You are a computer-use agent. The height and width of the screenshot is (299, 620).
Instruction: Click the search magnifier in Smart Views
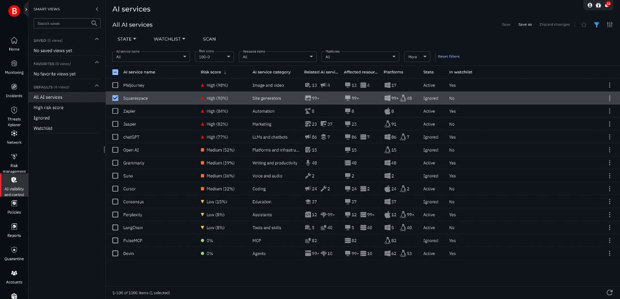tap(94, 23)
